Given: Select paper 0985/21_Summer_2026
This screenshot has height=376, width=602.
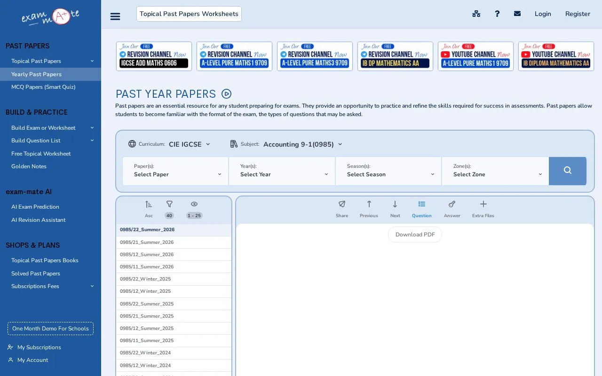Looking at the screenshot, I should 174,242.
